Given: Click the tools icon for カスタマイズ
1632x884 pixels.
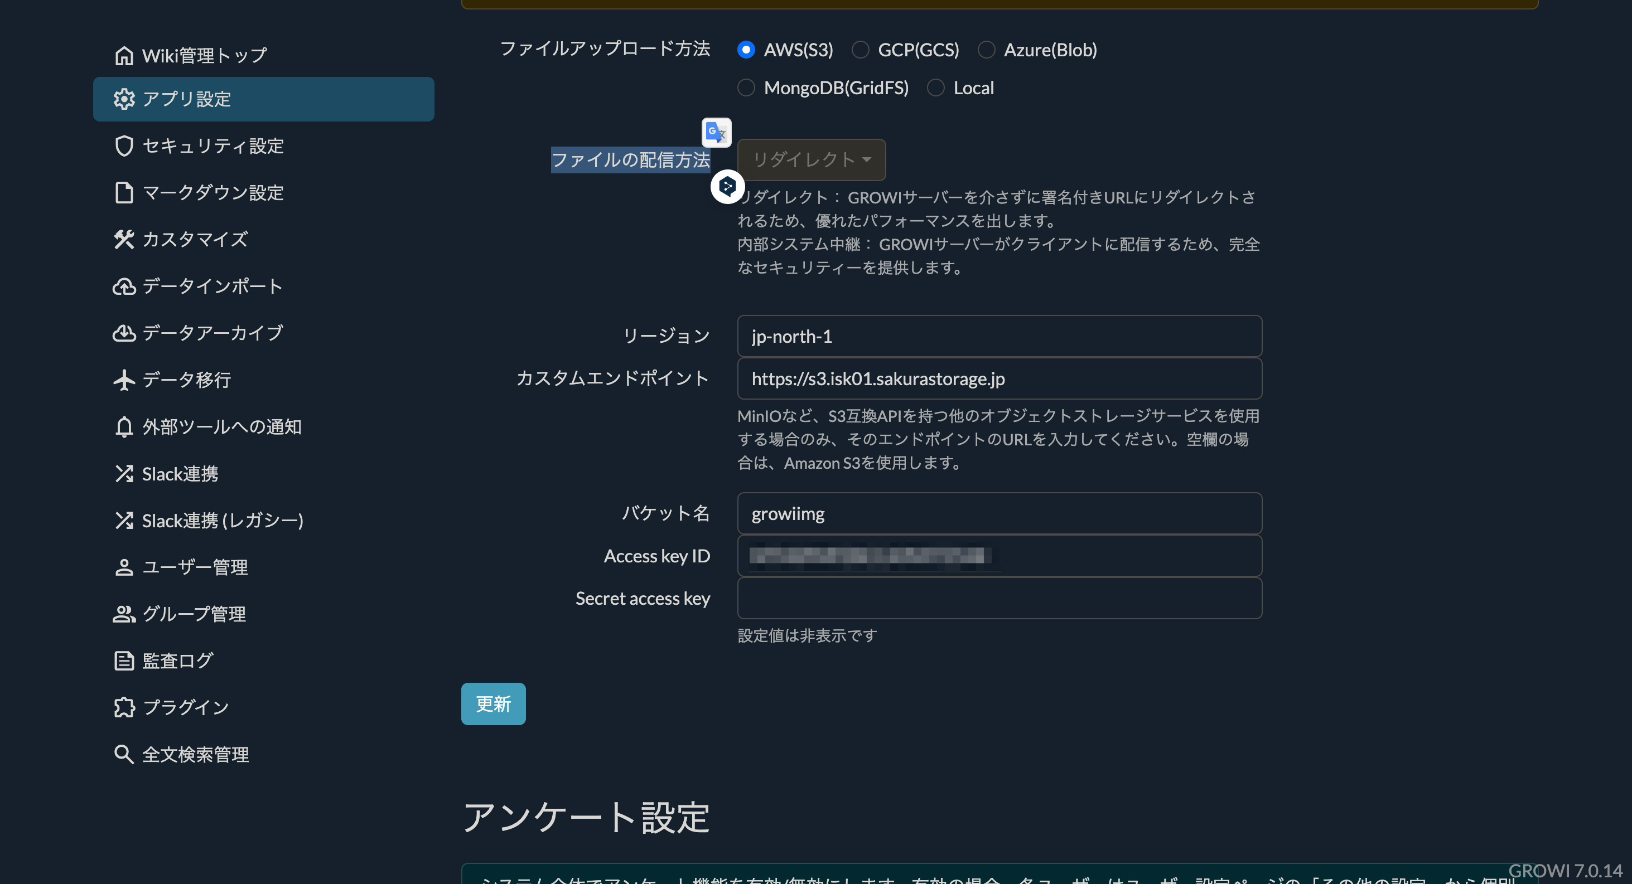Looking at the screenshot, I should [124, 239].
